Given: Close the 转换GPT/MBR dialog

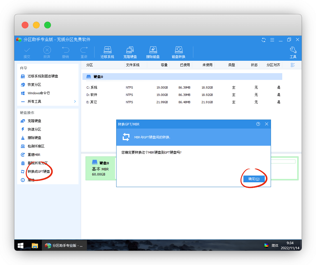Looking at the screenshot, I should click(266, 124).
